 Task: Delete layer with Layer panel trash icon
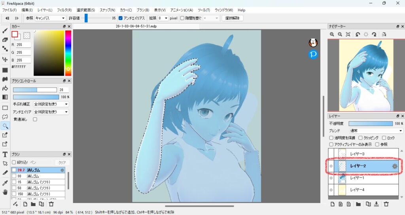tap(386, 204)
